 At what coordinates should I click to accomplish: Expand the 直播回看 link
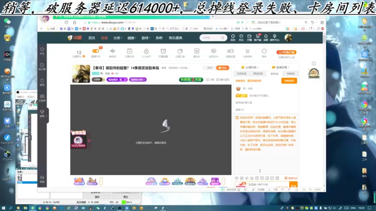(x=281, y=68)
